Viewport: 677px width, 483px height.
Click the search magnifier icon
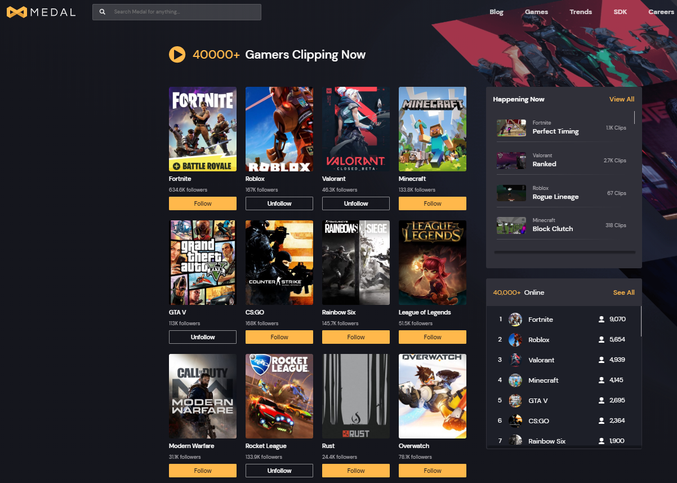point(102,12)
